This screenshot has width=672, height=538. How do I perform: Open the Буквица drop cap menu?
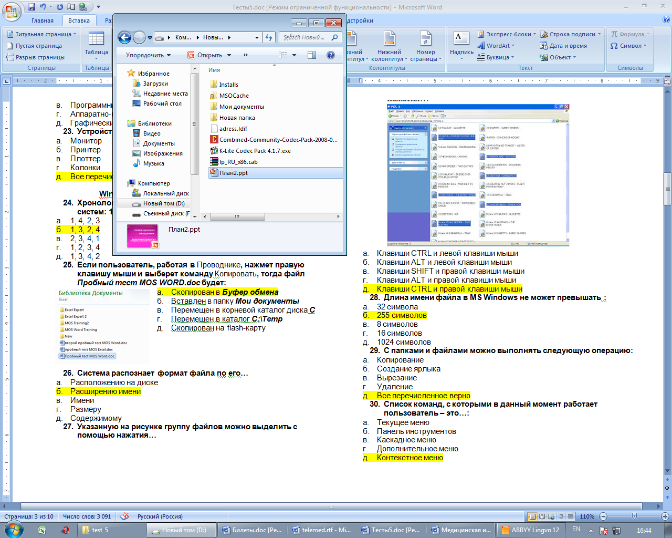496,57
